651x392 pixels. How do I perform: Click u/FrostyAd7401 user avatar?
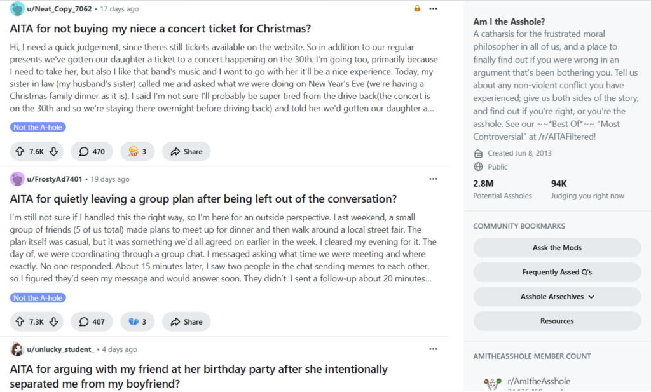[x=17, y=179]
